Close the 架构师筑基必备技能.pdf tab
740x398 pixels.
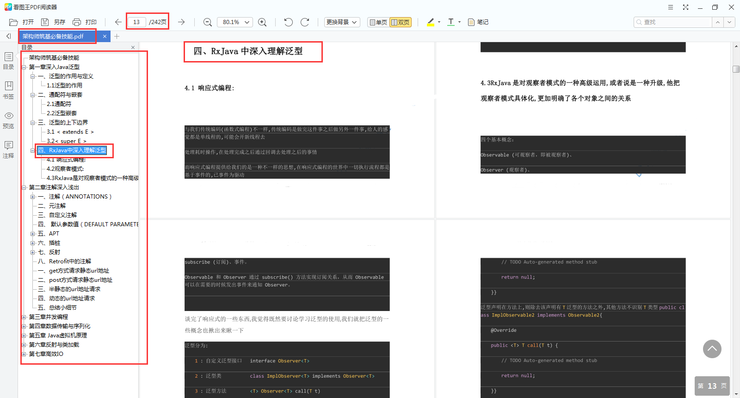(105, 36)
